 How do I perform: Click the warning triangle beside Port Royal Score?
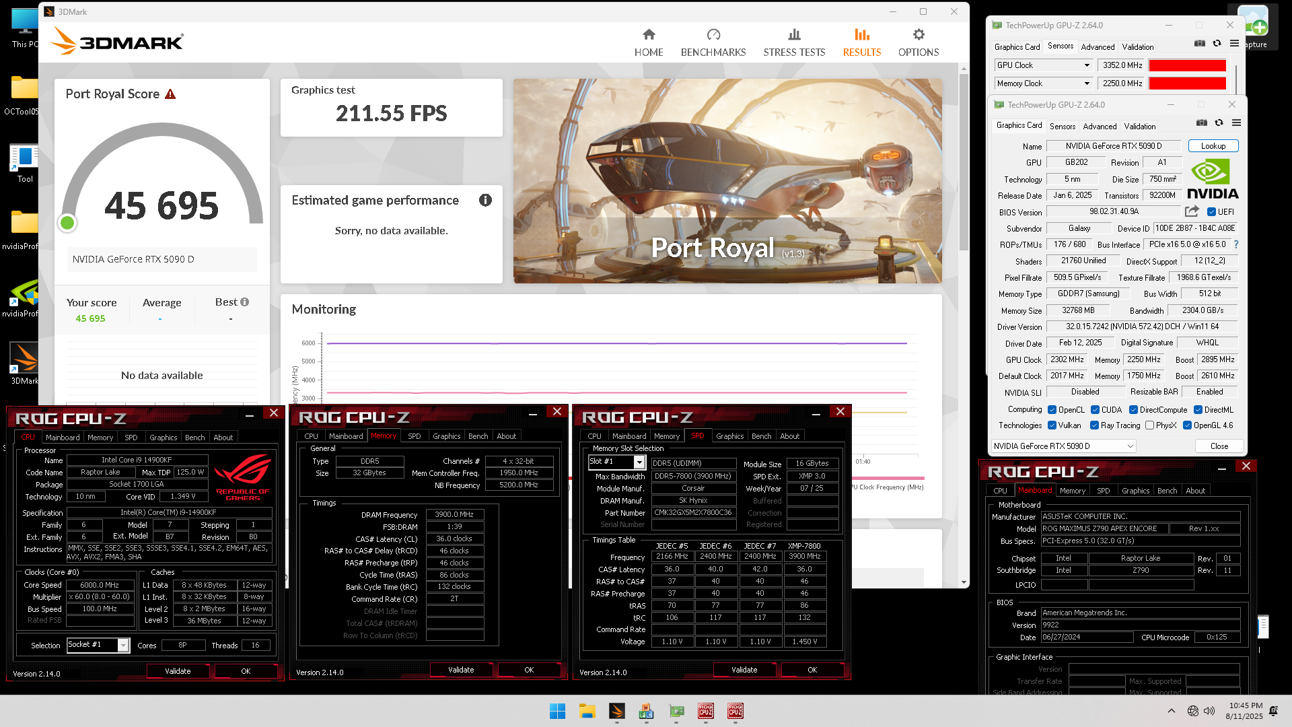[170, 94]
